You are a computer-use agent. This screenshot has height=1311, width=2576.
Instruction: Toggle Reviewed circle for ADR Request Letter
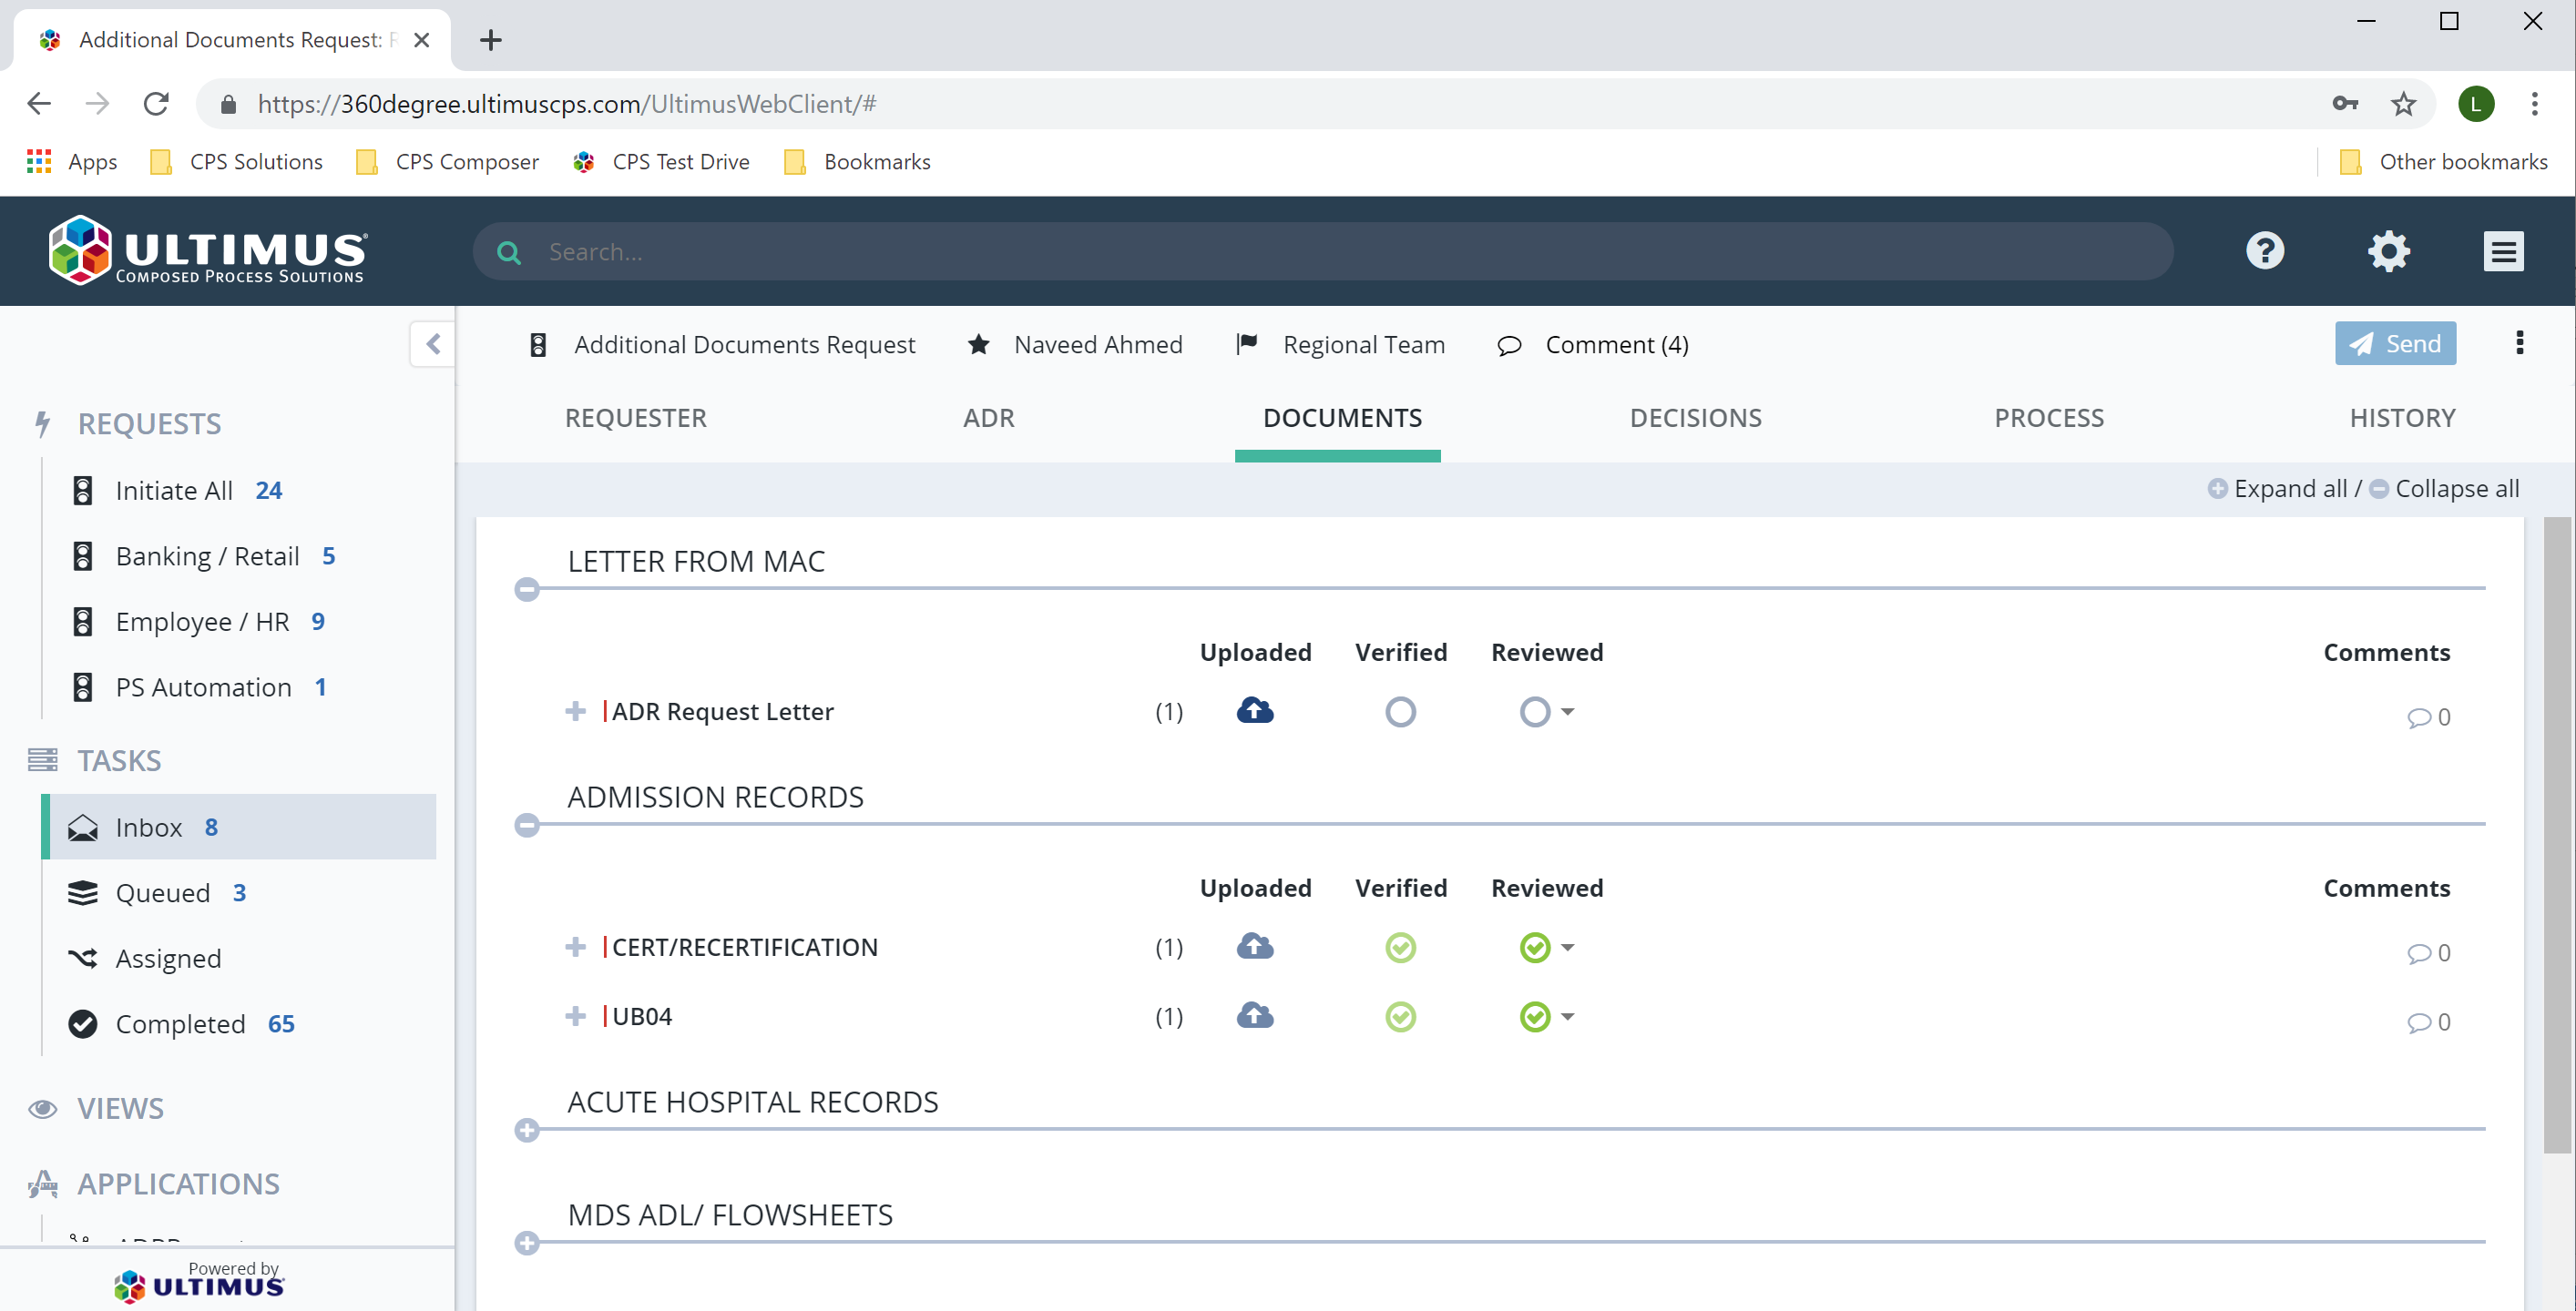point(1534,711)
